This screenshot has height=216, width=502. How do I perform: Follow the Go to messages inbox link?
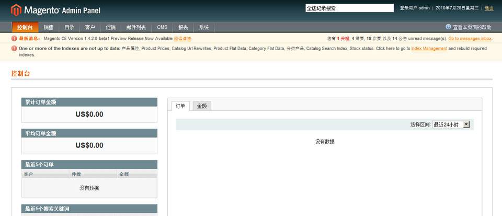click(x=470, y=38)
